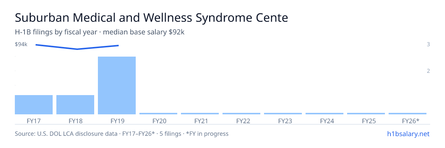The width and height of the screenshot is (445, 148).
Task: Select the FY23 bar stub
Action: (283, 114)
